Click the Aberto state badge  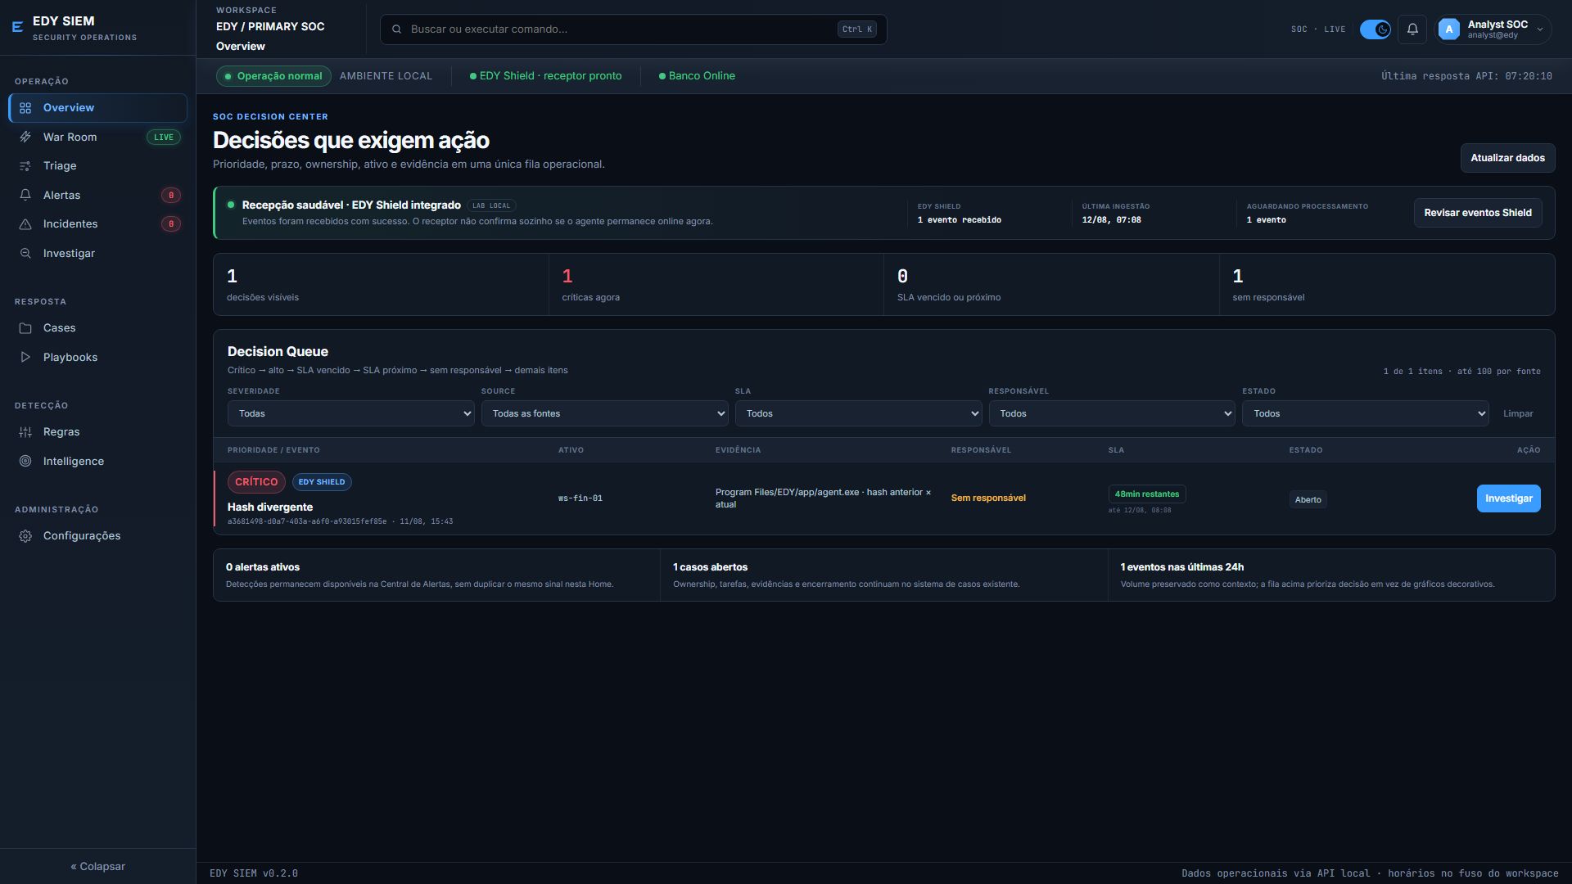pyautogui.click(x=1308, y=500)
